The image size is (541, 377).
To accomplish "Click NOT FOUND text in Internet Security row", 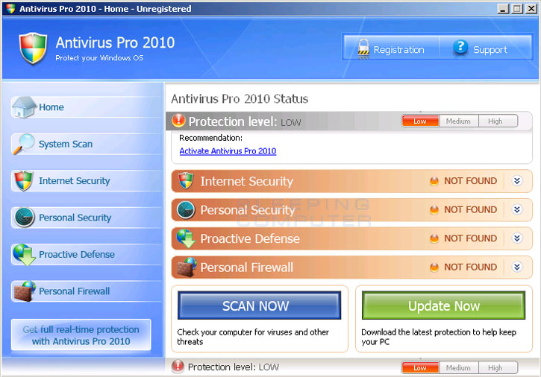I will [470, 181].
